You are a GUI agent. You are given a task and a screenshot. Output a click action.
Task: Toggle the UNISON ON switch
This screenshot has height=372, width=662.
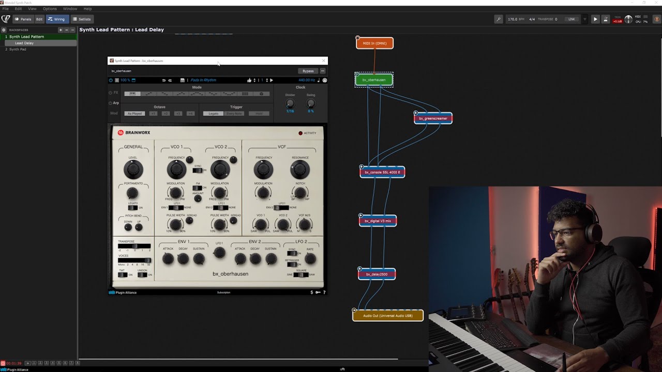(x=142, y=275)
